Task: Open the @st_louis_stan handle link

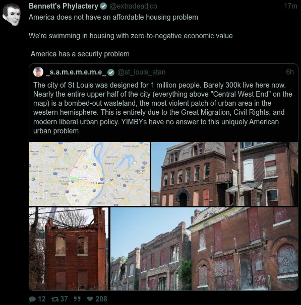Action: click(x=141, y=72)
